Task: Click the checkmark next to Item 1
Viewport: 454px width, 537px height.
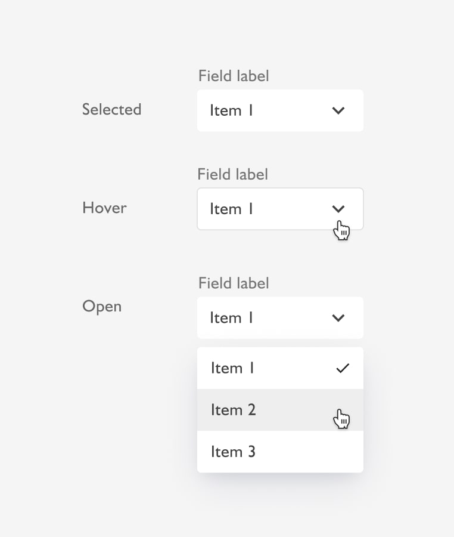Action: (343, 368)
